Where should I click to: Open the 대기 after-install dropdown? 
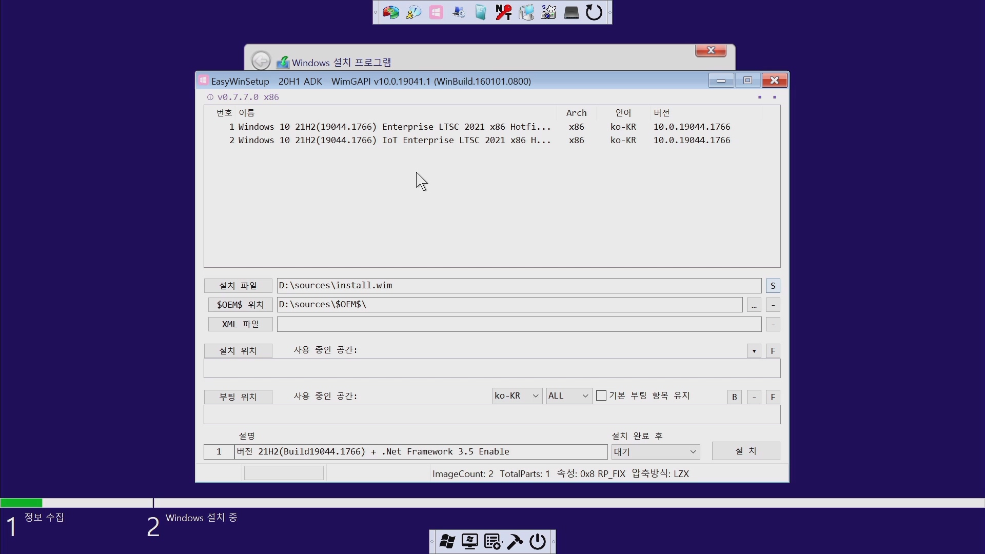click(x=655, y=452)
